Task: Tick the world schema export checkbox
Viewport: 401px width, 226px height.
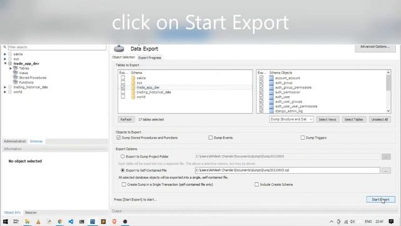Action: 123,97
